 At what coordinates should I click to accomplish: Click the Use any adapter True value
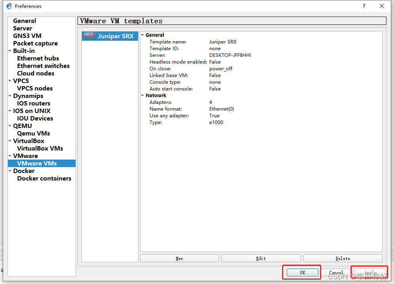click(214, 116)
